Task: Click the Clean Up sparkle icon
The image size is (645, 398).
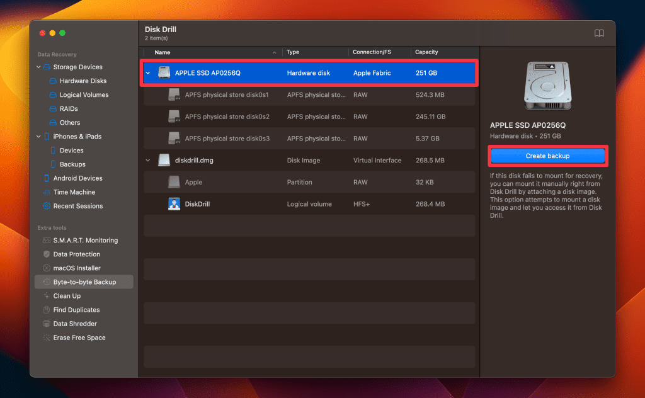Action: click(x=47, y=296)
